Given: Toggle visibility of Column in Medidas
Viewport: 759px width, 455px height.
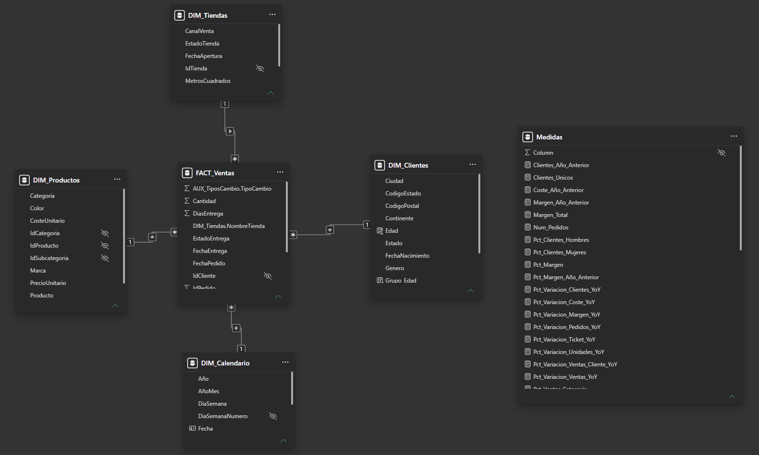Looking at the screenshot, I should pyautogui.click(x=722, y=153).
